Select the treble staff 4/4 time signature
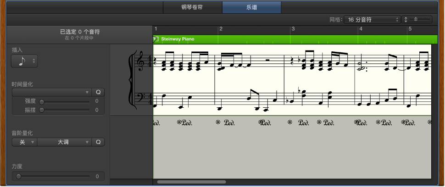The height and width of the screenshot is (187, 445). click(150, 61)
